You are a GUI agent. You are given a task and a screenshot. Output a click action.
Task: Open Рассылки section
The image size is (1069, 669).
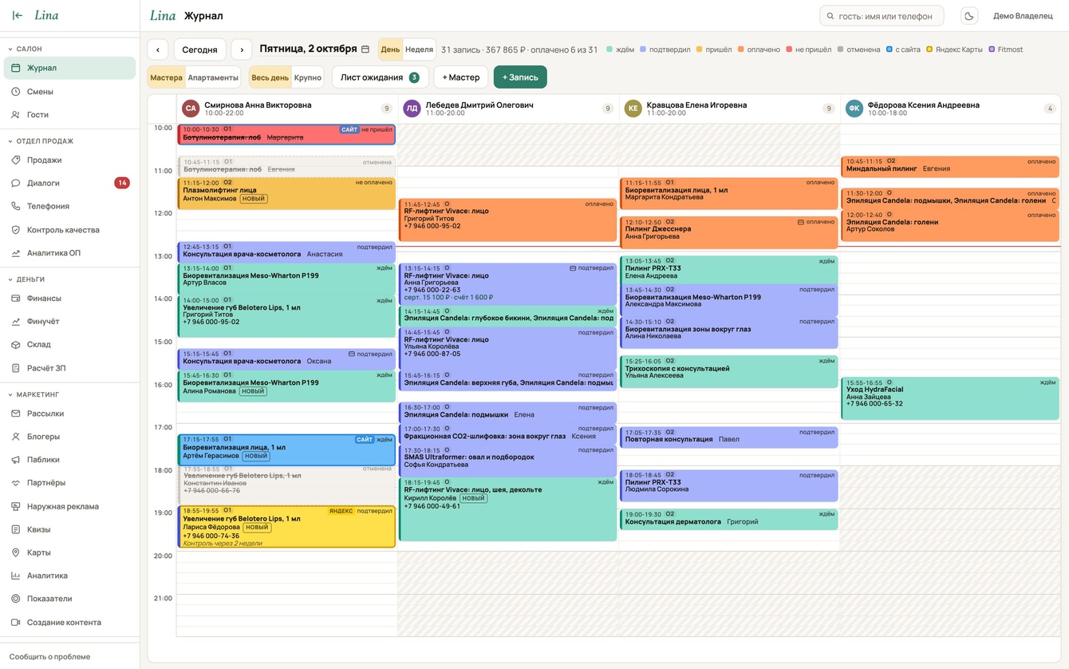tap(69, 414)
